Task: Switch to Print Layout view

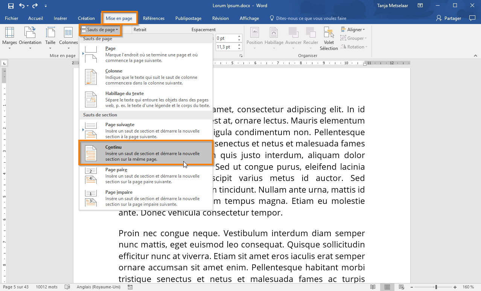Action: (387, 287)
